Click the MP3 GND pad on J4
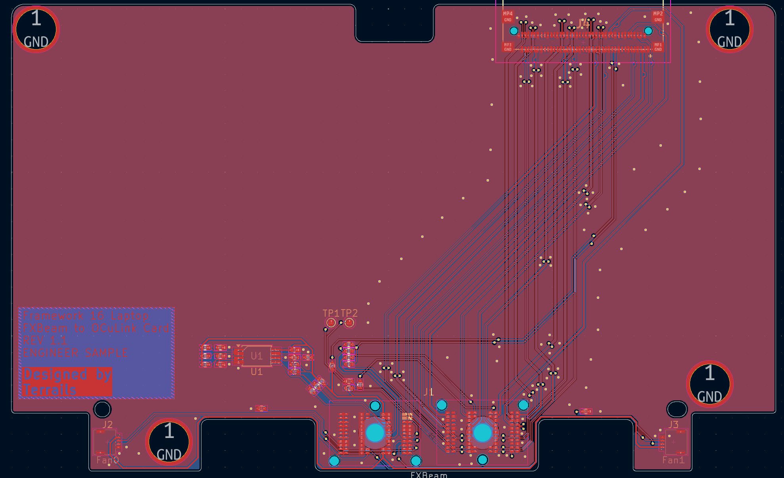784x478 pixels. point(508,47)
